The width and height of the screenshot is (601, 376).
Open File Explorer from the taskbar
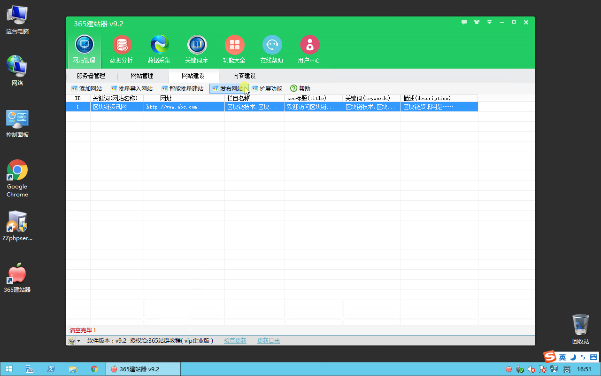coord(73,369)
